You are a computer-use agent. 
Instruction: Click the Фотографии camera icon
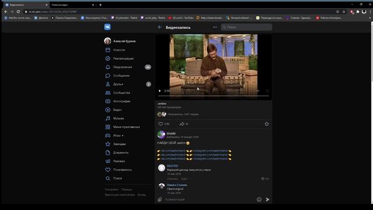[x=108, y=101]
